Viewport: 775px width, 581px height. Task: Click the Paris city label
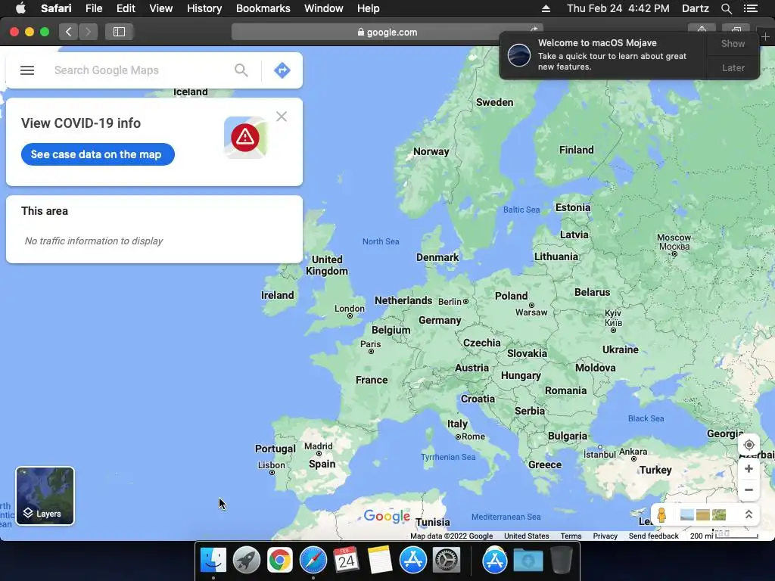[370, 344]
